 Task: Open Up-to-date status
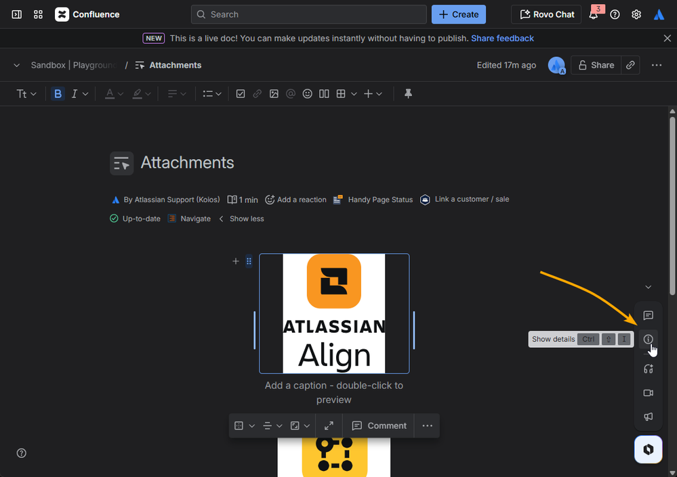pyautogui.click(x=135, y=219)
